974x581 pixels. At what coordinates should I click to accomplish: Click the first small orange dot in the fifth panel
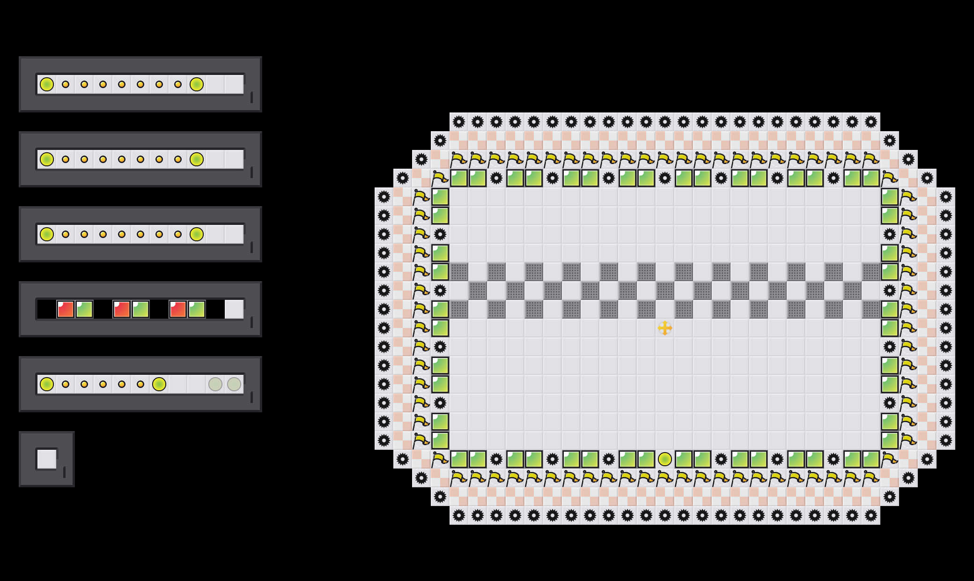coord(66,384)
